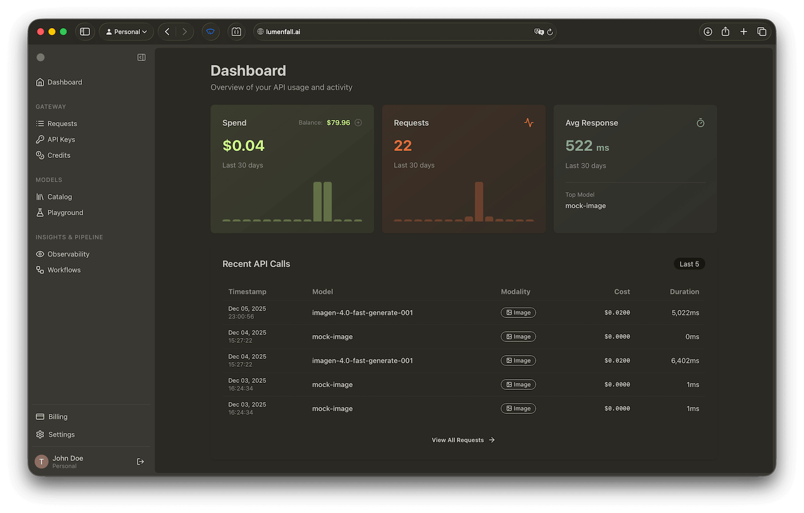Image resolution: width=804 pixels, height=513 pixels.
Task: Browse the model Catalog
Action: tap(59, 197)
